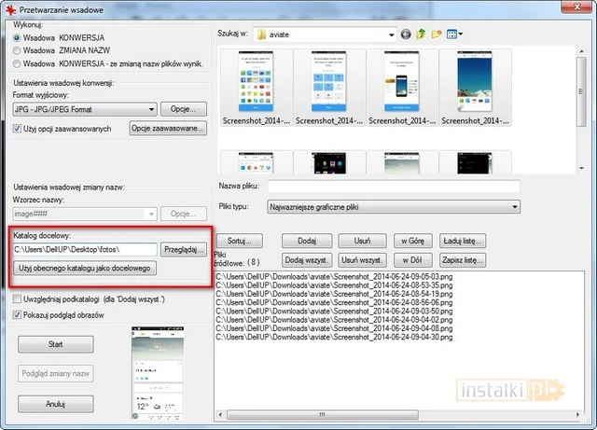Viewport: 597px width, 430px height.
Task: Click Użyj obecnego katalogu jako docelowego
Action: tap(85, 269)
